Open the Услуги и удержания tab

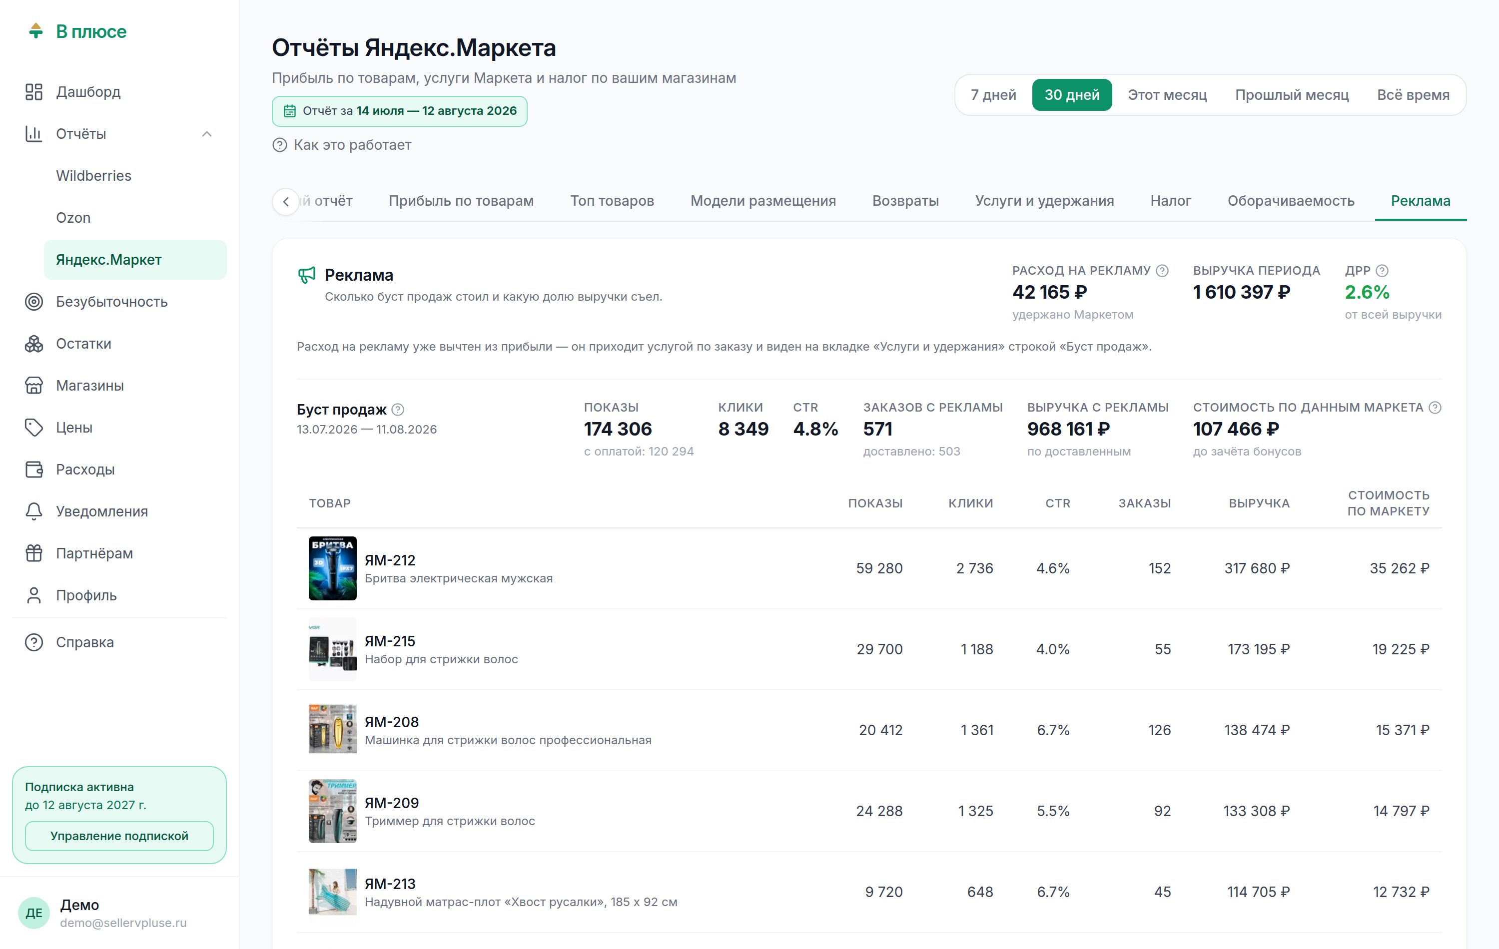(1045, 201)
